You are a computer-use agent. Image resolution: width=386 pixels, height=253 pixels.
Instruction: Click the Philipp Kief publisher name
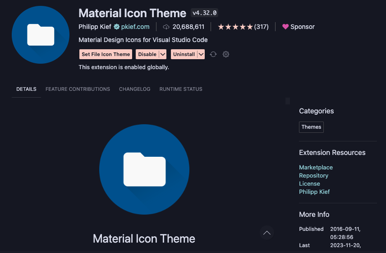click(95, 27)
